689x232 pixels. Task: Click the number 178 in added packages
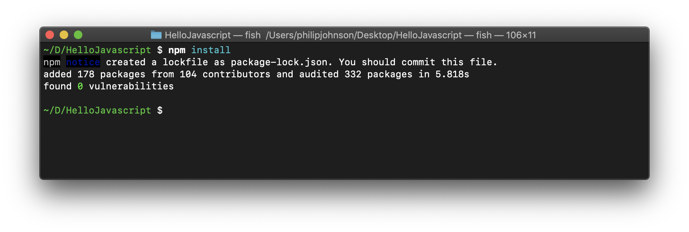coord(86,74)
